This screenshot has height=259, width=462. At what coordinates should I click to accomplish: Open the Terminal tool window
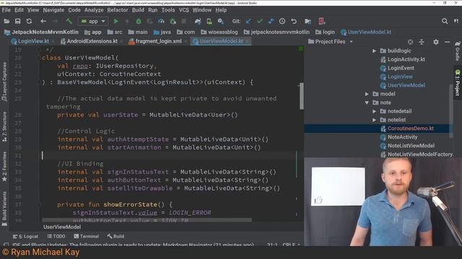pos(86,237)
